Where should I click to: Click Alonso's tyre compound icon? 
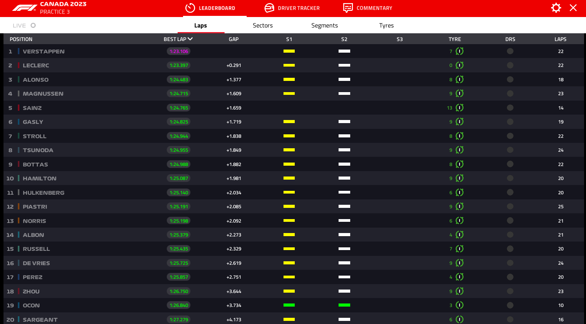pos(460,79)
